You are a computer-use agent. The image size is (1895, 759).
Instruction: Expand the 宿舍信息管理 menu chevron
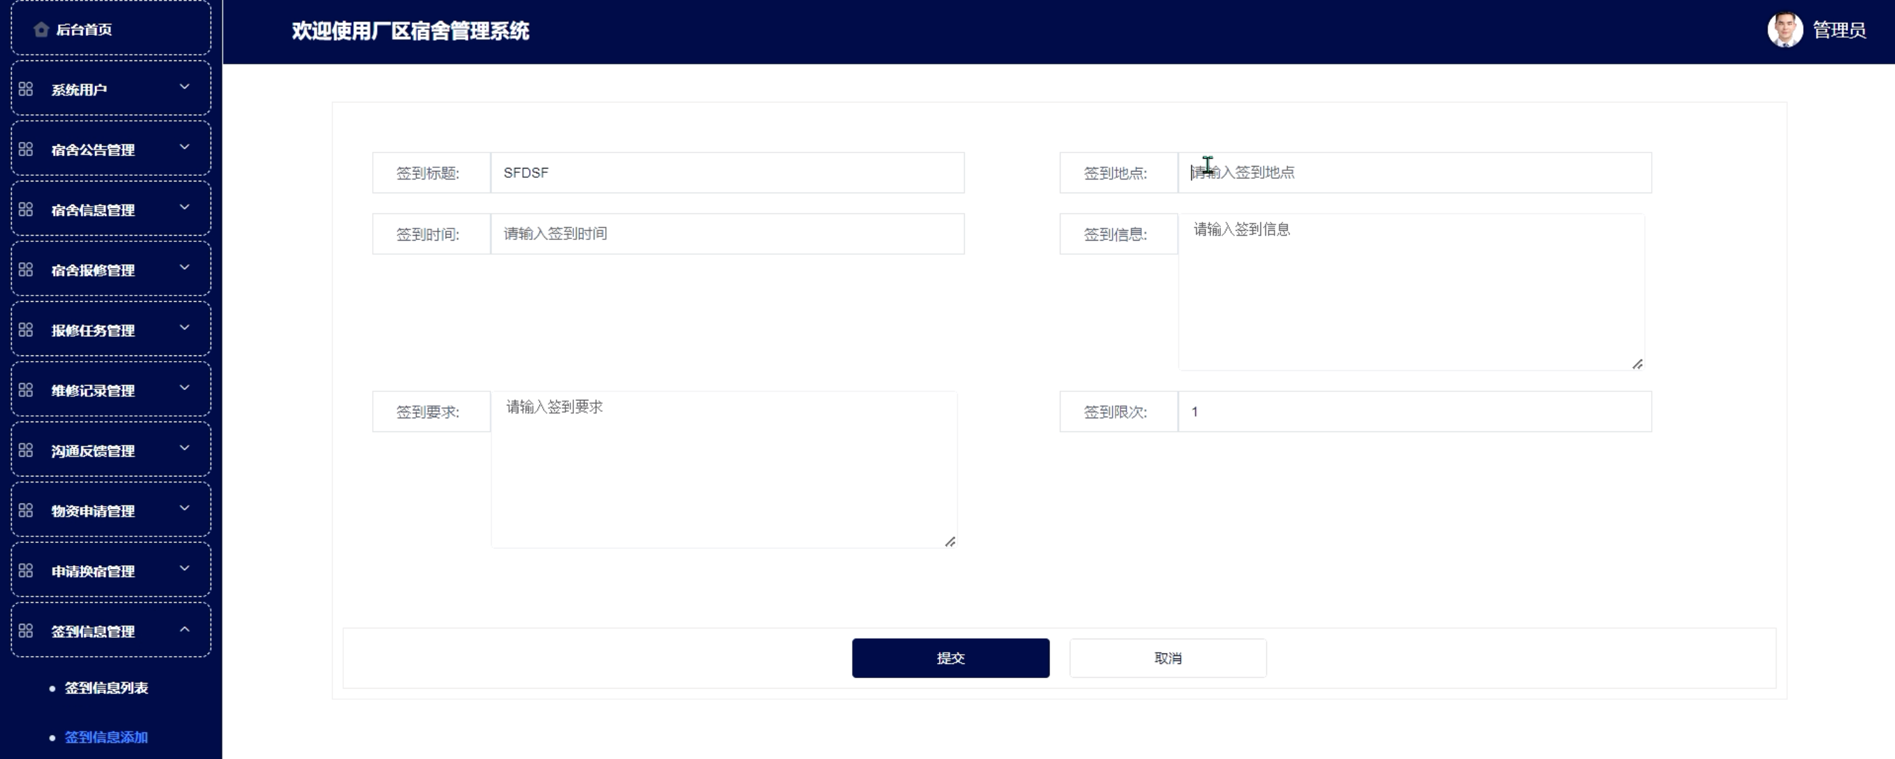click(x=185, y=207)
